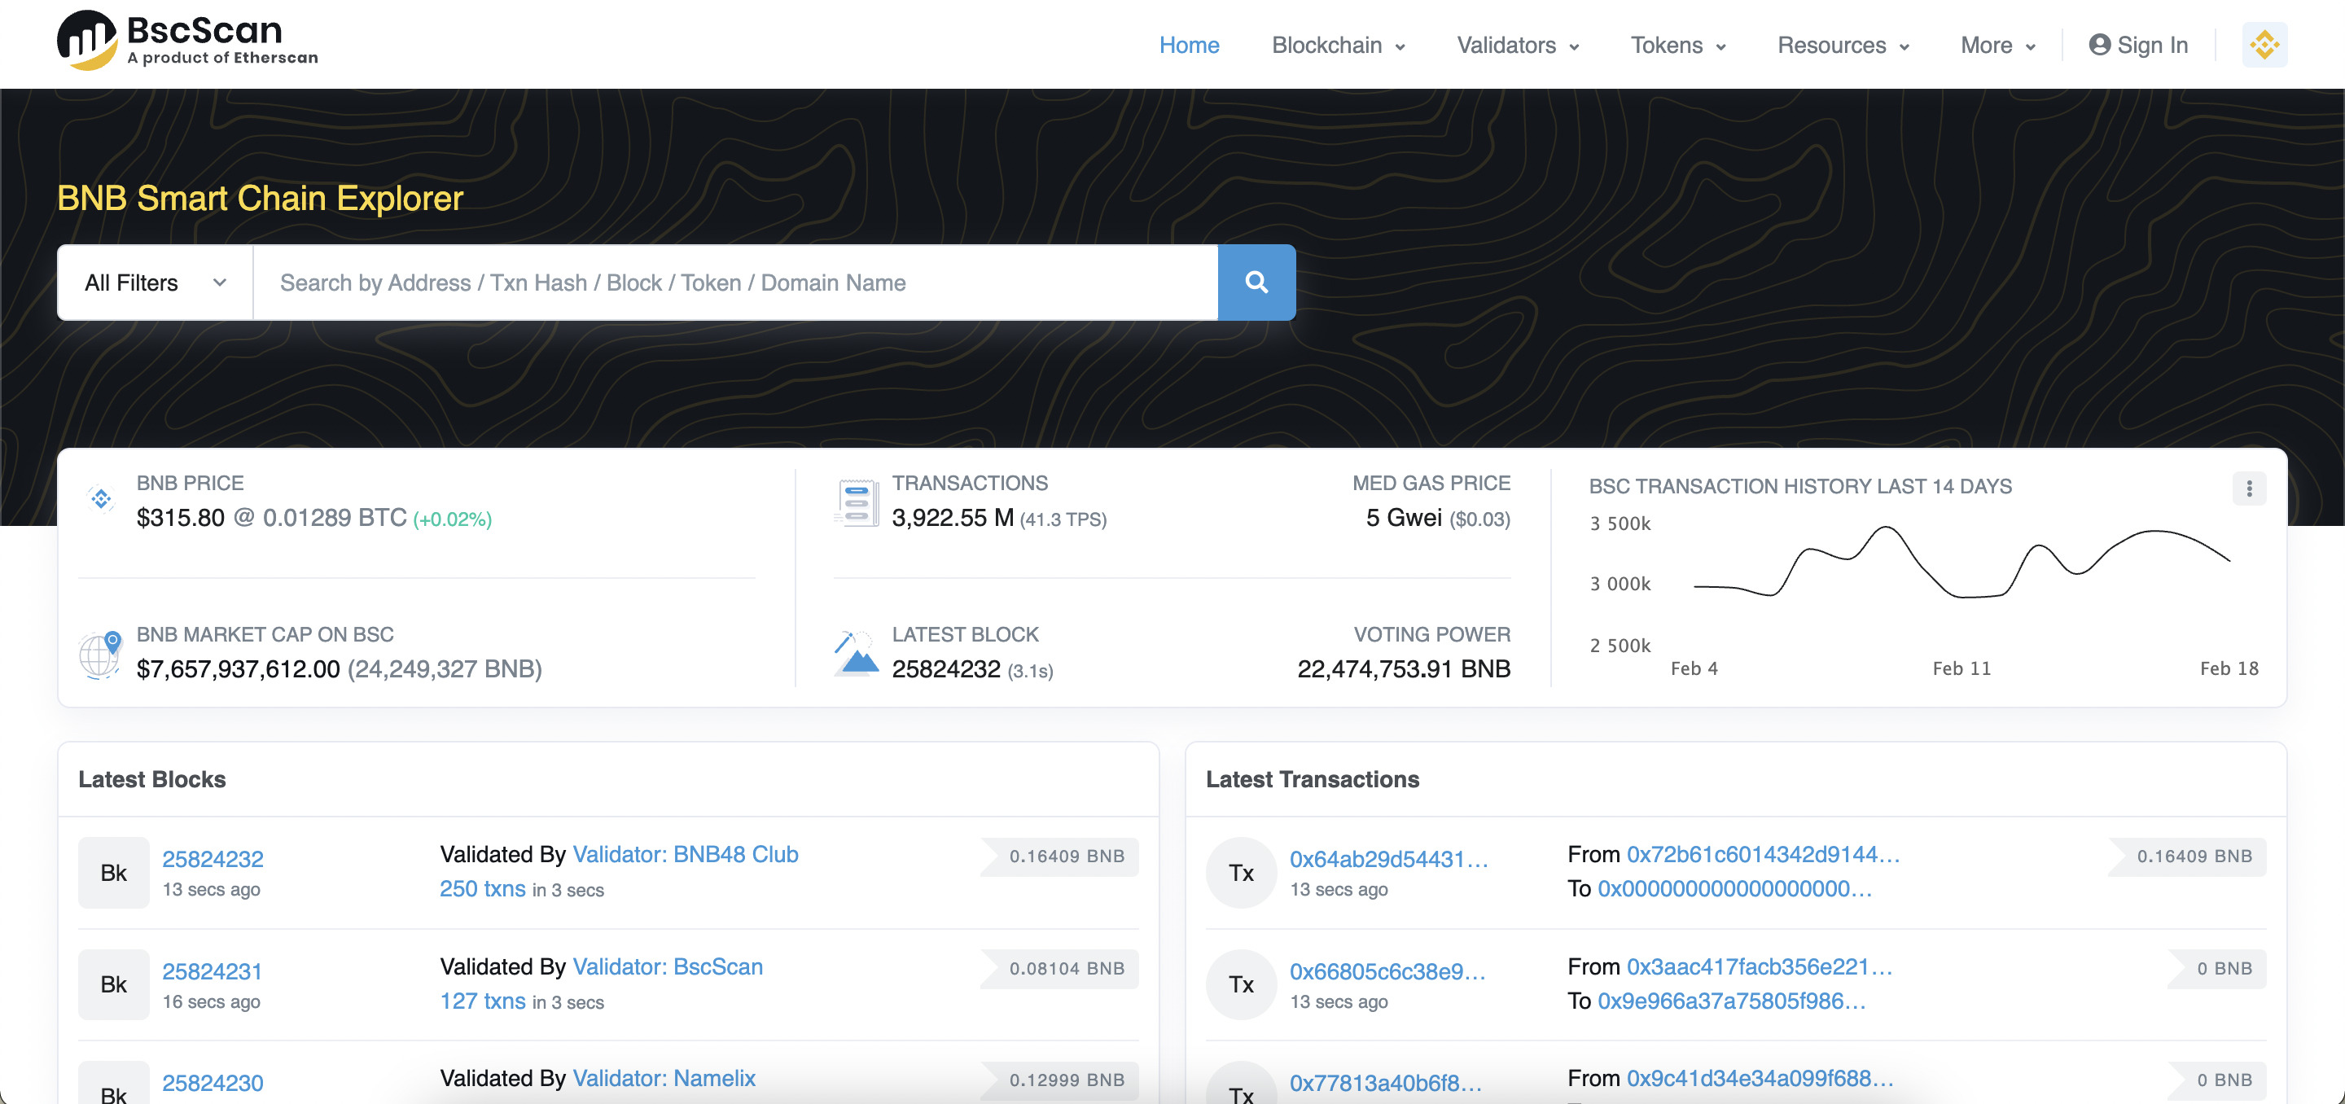Open transaction 0x66805c6c38e9…
Image resolution: width=2345 pixels, height=1104 pixels.
tap(1387, 971)
